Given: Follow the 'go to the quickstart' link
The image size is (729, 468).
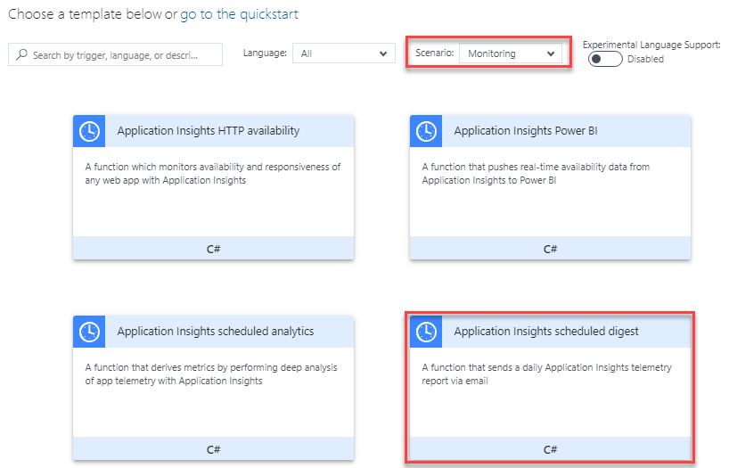Looking at the screenshot, I should pos(239,14).
